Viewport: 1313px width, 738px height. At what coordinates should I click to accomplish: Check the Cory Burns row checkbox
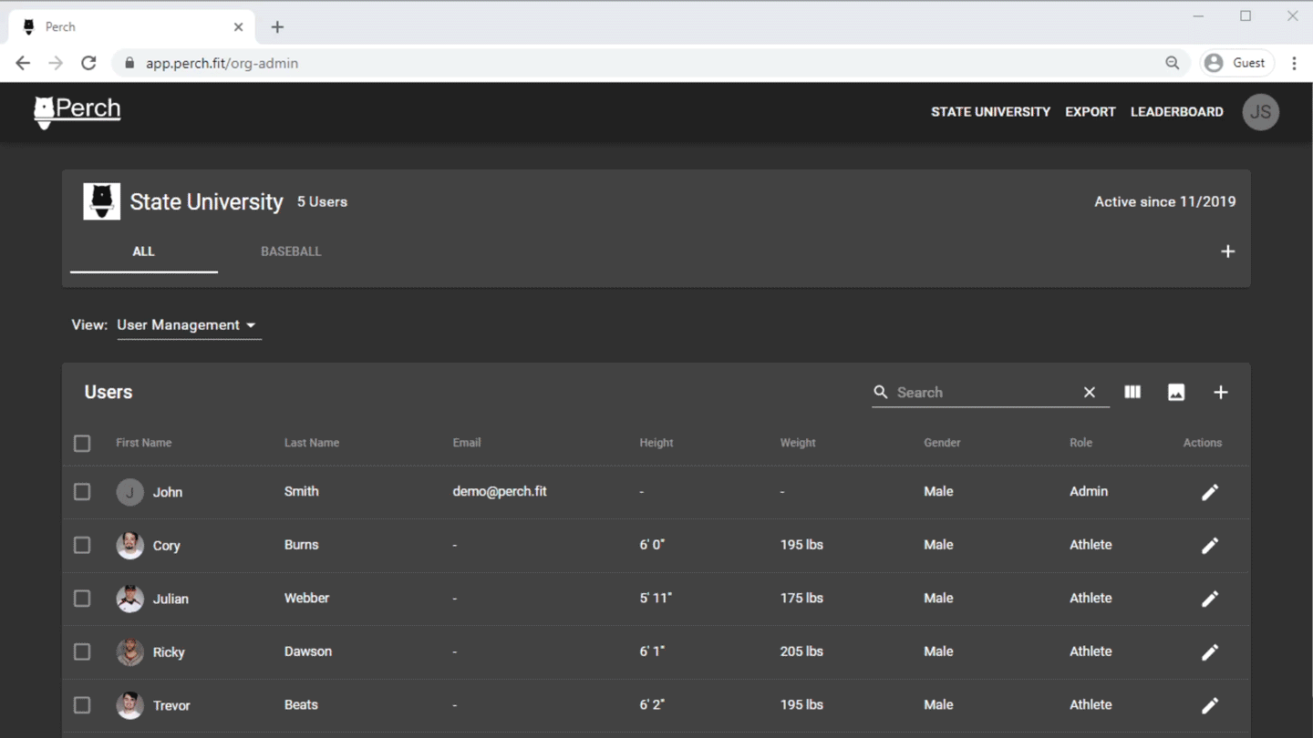coord(82,545)
